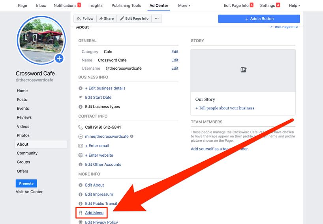323x224 pixels.
Task: Select About in the left sidebar
Action: (x=41, y=144)
